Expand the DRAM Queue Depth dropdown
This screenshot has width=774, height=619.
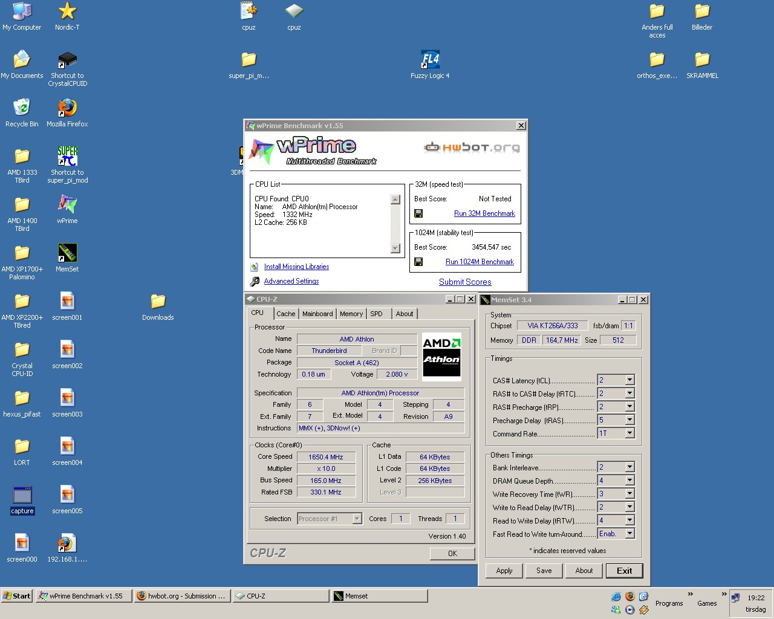coord(629,481)
